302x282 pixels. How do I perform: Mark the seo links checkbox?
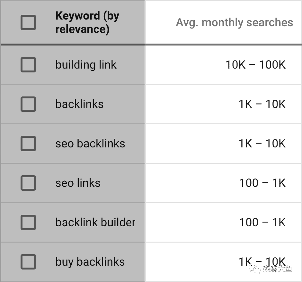(28, 183)
